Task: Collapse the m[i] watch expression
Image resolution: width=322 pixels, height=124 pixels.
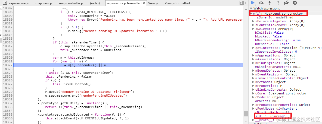Action: 251,14
